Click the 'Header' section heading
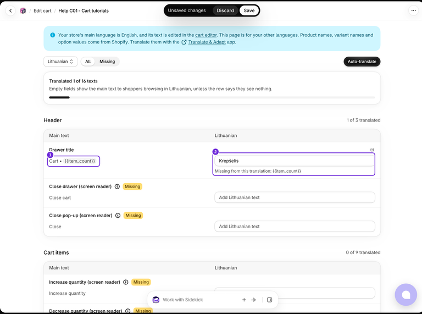Image resolution: width=422 pixels, height=314 pixels. point(53,120)
